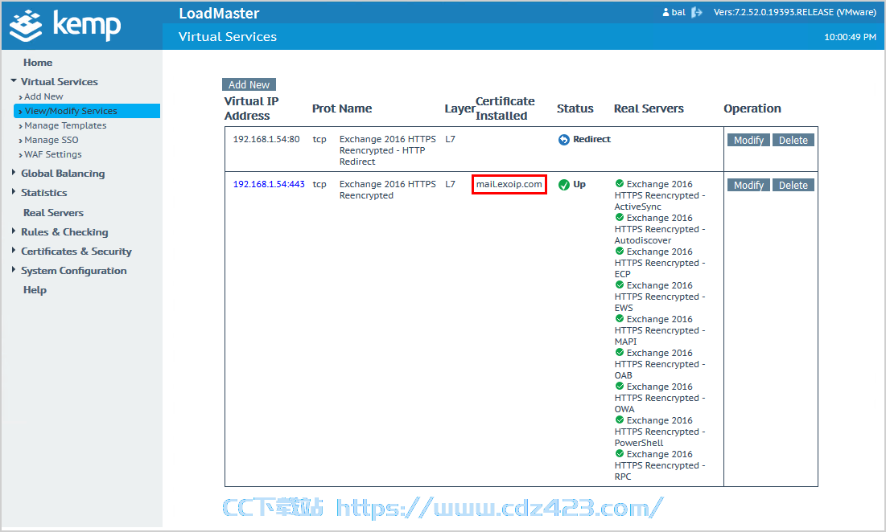Click the Kemp logo icon

pyautogui.click(x=26, y=26)
